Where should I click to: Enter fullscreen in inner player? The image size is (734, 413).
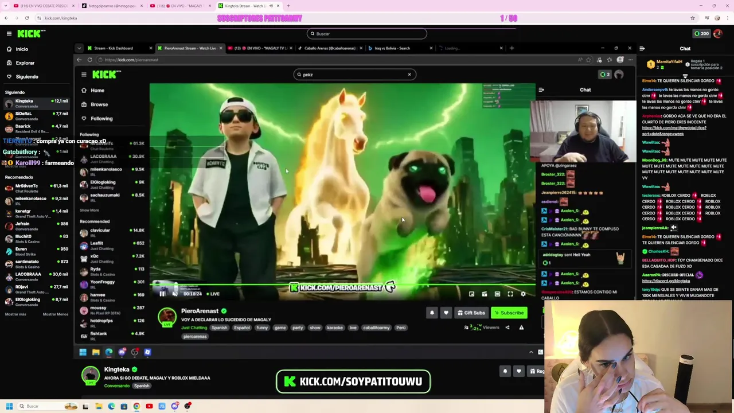tap(510, 294)
